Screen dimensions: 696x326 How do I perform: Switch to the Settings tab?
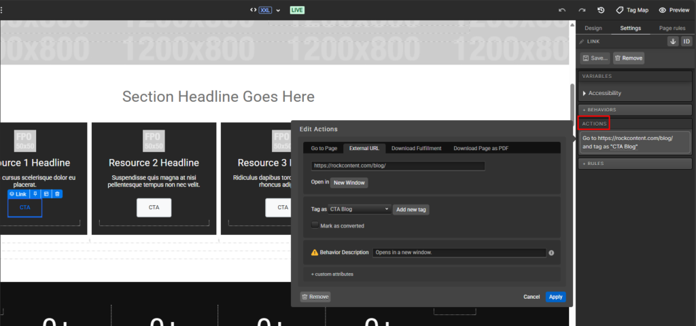[630, 28]
